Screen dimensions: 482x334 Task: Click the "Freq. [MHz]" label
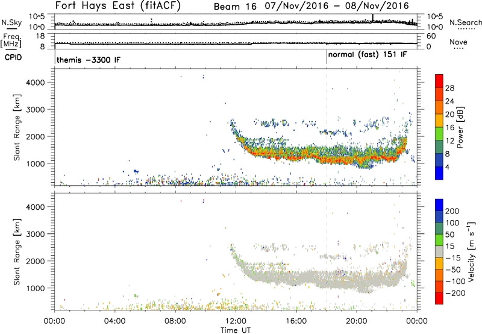click(x=11, y=40)
